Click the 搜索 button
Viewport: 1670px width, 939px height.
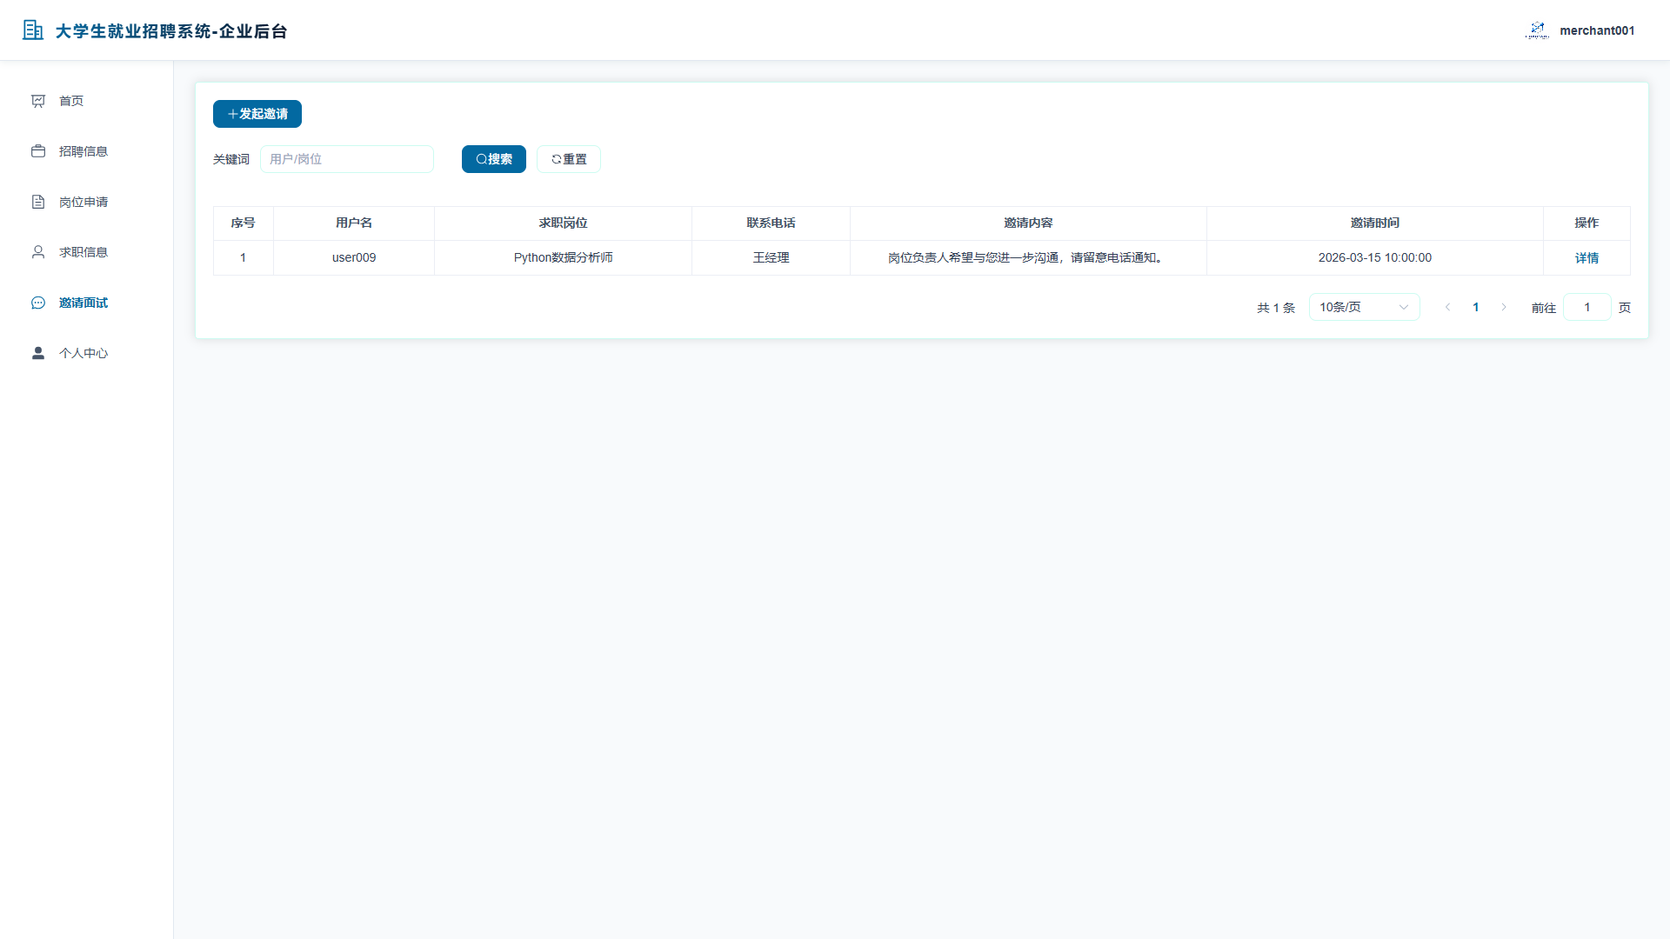click(x=494, y=159)
